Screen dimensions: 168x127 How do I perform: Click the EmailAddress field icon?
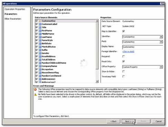pos(40,56)
